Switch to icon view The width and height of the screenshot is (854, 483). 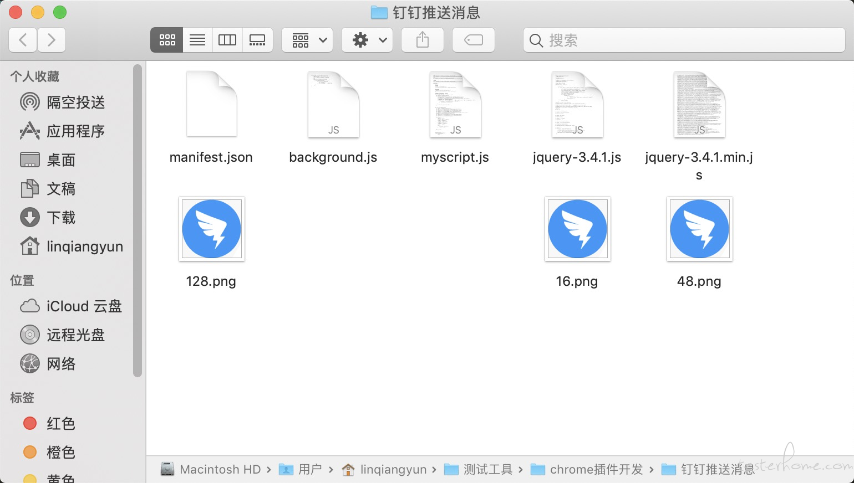tap(167, 40)
